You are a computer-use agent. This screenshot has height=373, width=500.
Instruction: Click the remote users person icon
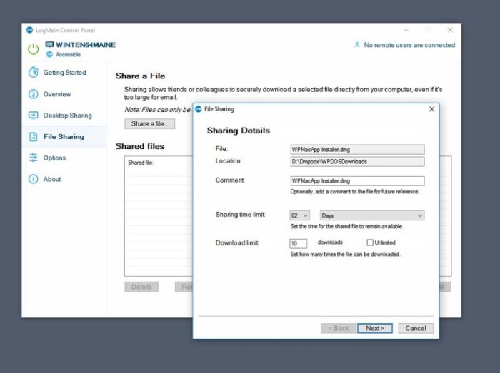pyautogui.click(x=357, y=45)
